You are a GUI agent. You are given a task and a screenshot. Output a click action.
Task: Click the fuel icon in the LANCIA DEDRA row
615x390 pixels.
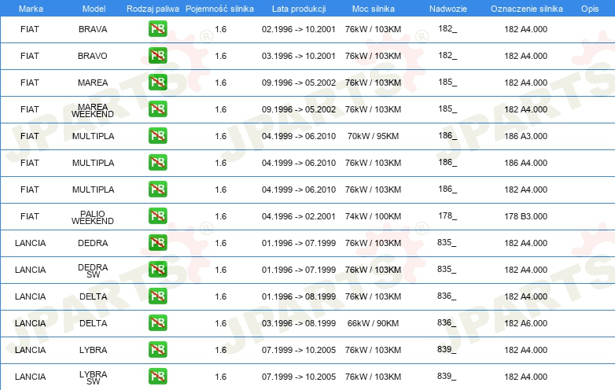157,243
